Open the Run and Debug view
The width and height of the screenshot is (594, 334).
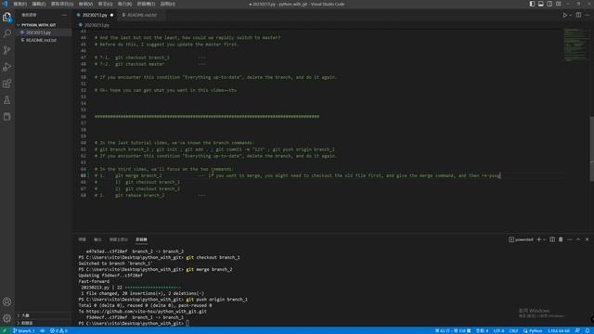(x=6, y=67)
